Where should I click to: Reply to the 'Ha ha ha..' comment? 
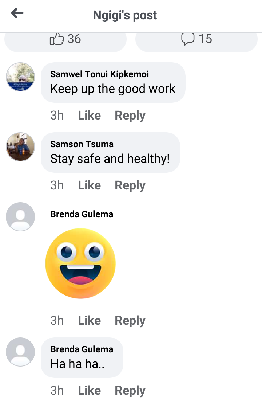click(x=130, y=391)
